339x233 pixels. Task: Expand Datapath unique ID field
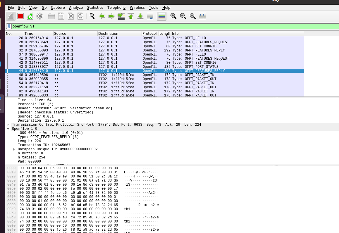(14, 149)
